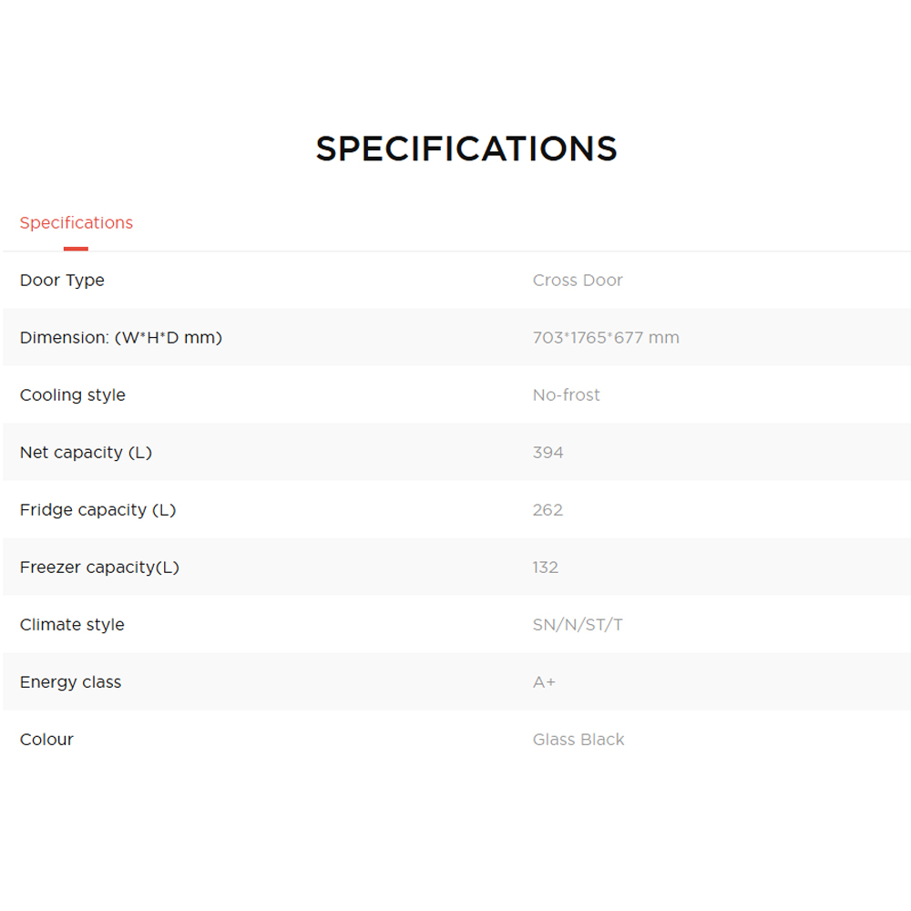The height and width of the screenshot is (911, 911).
Task: Select the 132 freezer capacity value
Action: pos(546,568)
